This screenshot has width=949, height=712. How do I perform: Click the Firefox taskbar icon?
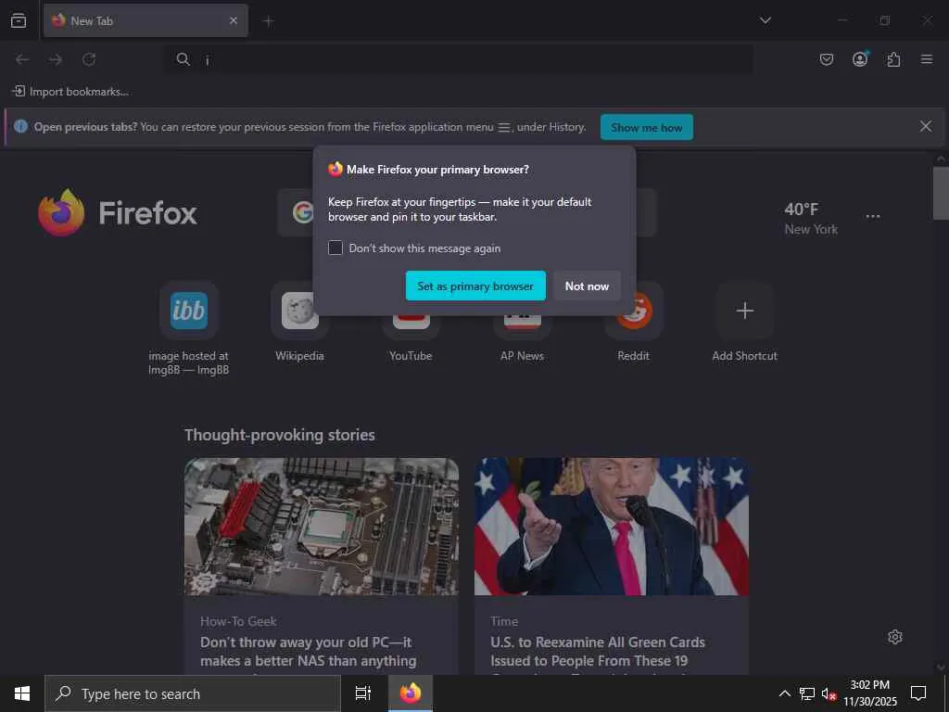pos(411,693)
